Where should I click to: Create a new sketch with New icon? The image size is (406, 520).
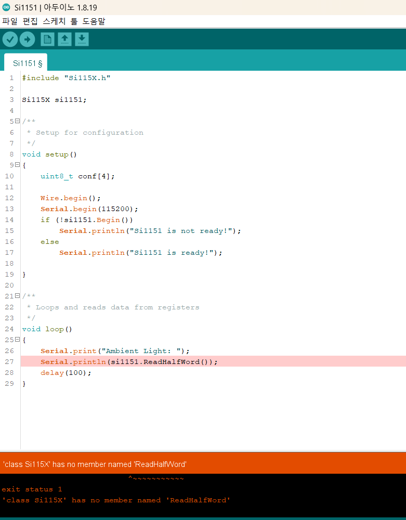pyautogui.click(x=47, y=40)
